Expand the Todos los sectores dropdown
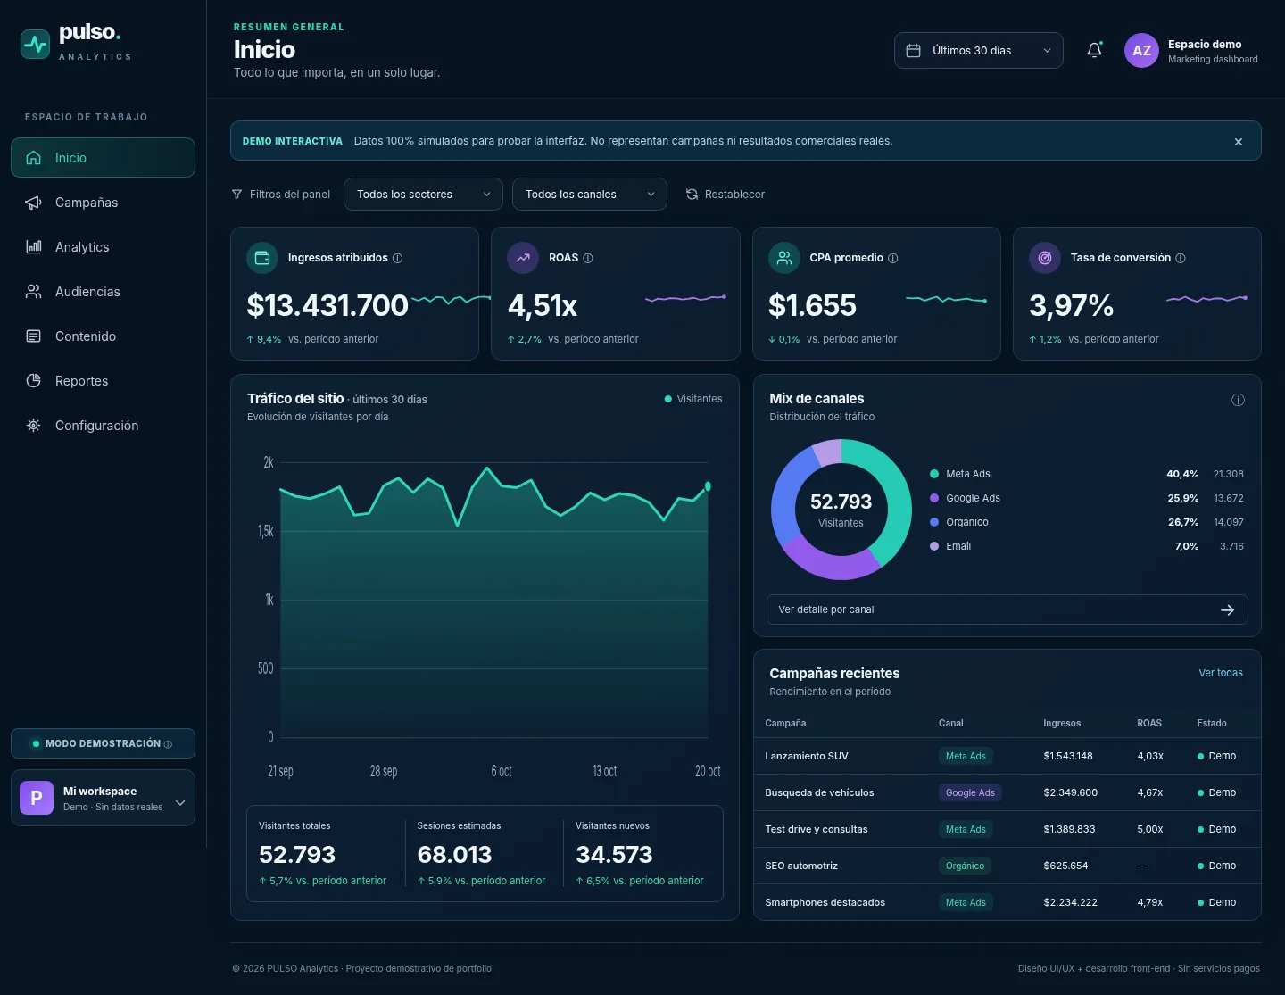Image resolution: width=1285 pixels, height=995 pixels. click(x=423, y=195)
